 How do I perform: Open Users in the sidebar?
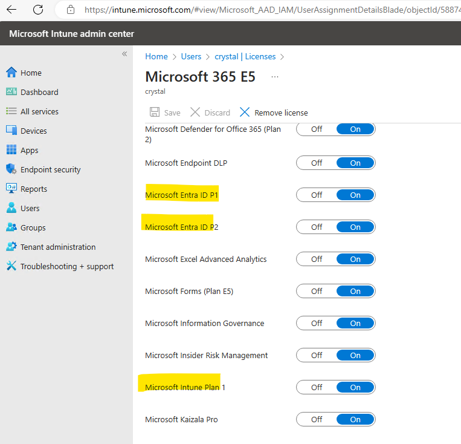point(30,209)
